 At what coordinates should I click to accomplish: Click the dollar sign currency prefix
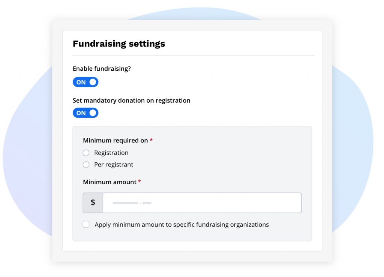(x=93, y=203)
